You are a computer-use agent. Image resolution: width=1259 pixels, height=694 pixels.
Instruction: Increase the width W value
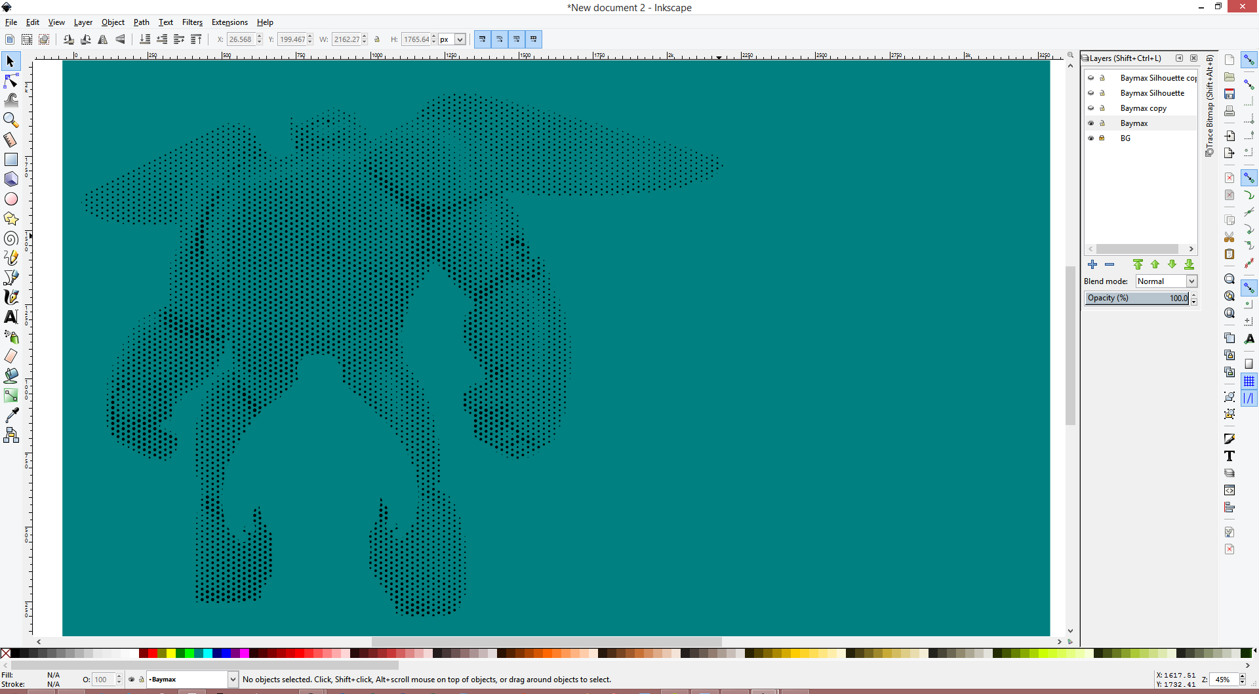pos(365,37)
